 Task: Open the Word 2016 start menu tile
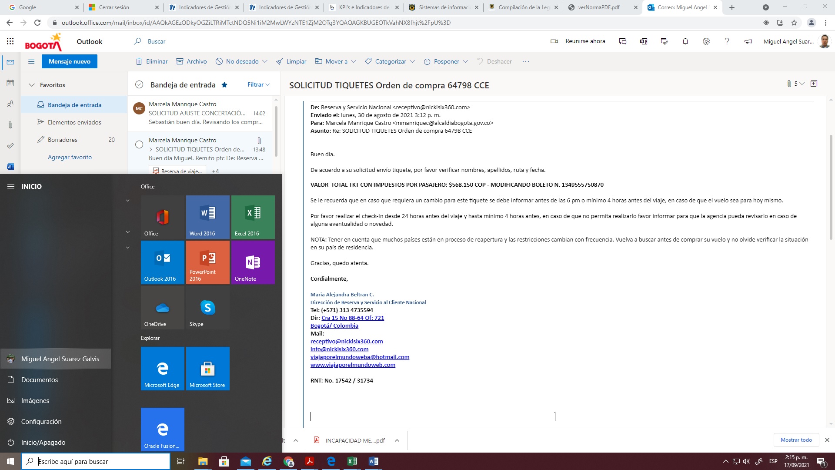click(207, 217)
